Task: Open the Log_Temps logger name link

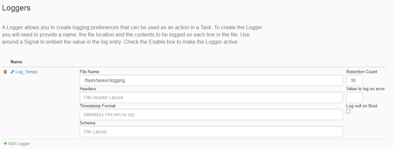Action: pos(26,72)
